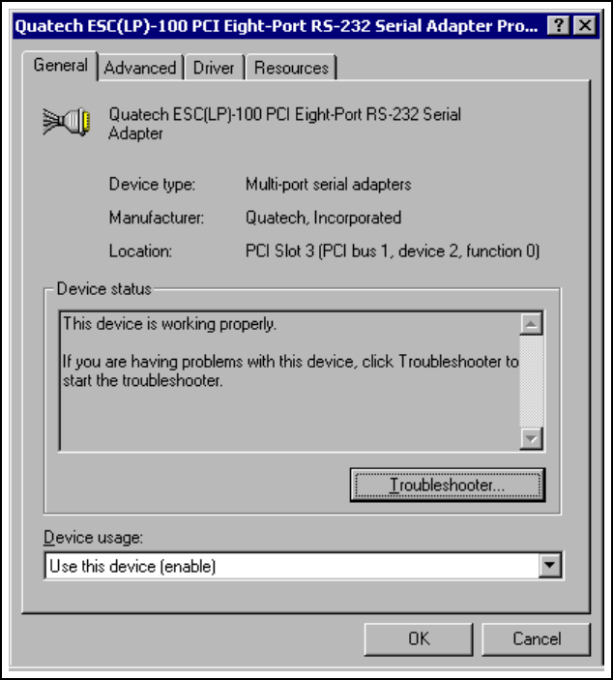Viewport: 613px width, 680px height.
Task: Click the Device usage label
Action: [93, 538]
